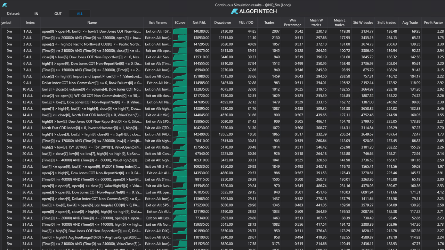445x250 pixels.
Task: Click the Mean W trades column header
Action: pos(316,22)
